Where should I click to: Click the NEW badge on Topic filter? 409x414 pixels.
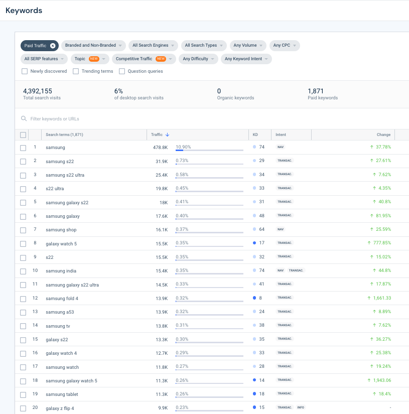pyautogui.click(x=94, y=59)
